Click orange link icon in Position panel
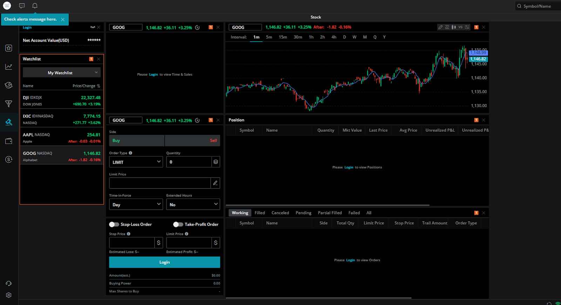Viewport: 561px width, 305px height. 476,120
